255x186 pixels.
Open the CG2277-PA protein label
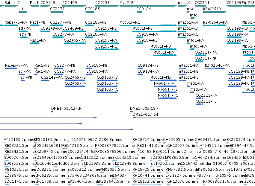click(x=65, y=71)
